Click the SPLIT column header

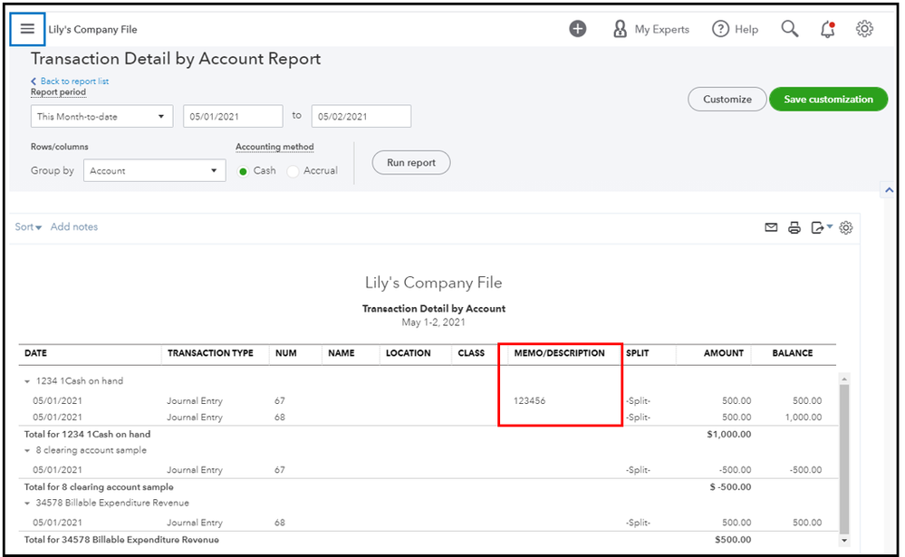637,352
